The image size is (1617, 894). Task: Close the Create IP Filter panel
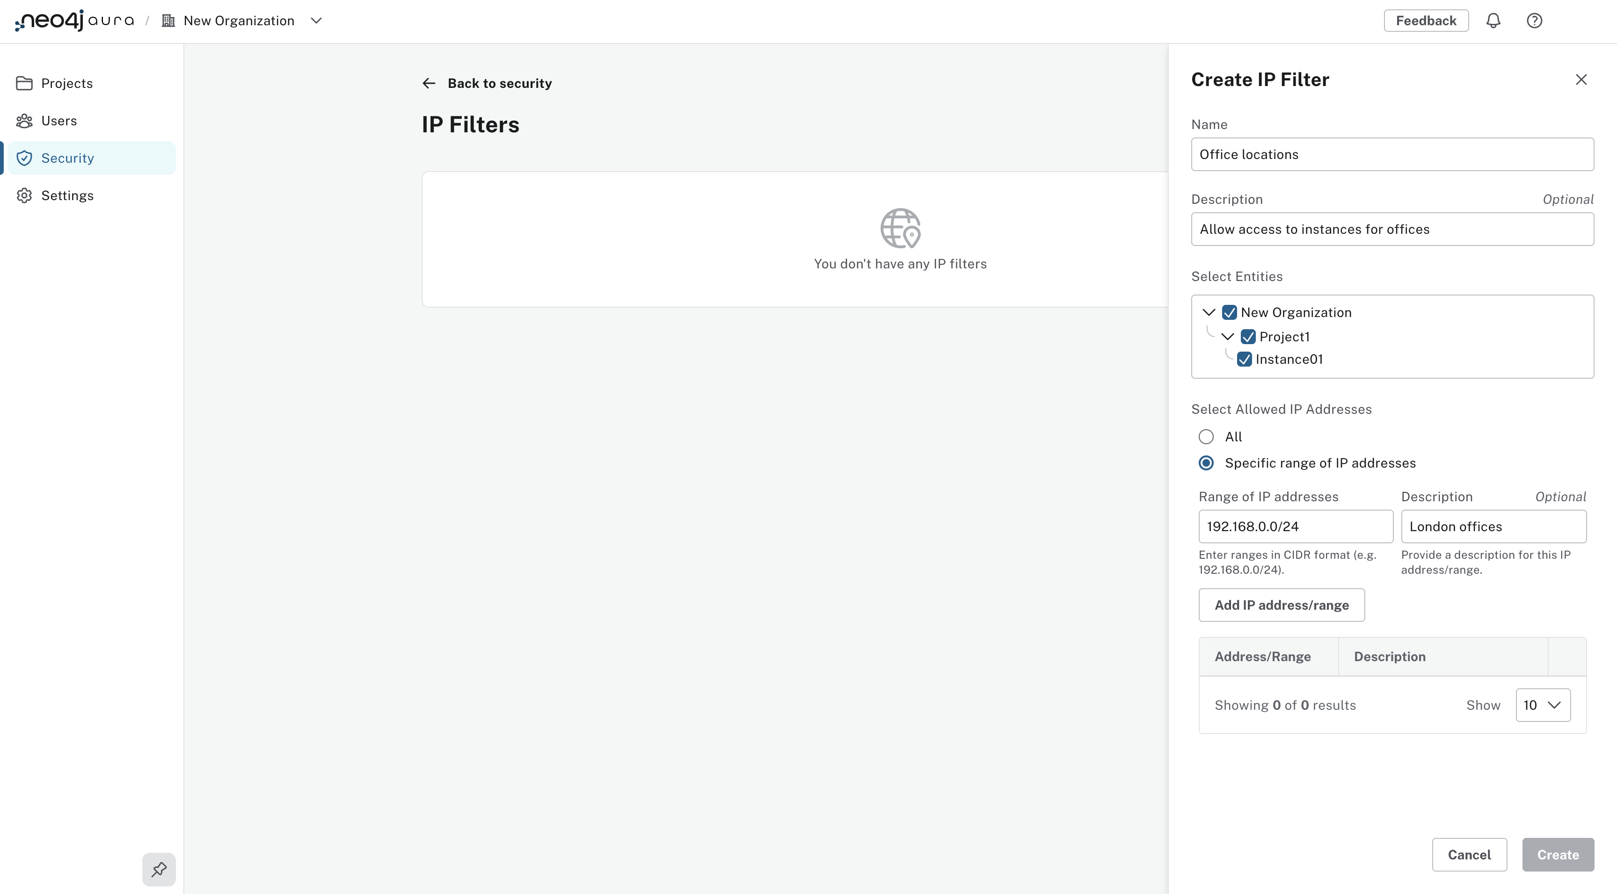click(1581, 79)
